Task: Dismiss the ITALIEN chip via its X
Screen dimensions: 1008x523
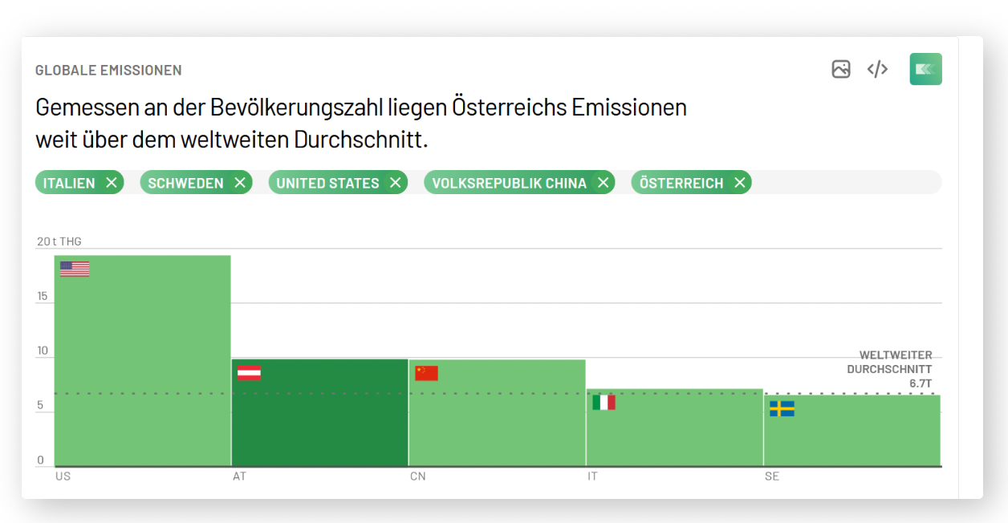Action: pyautogui.click(x=111, y=182)
